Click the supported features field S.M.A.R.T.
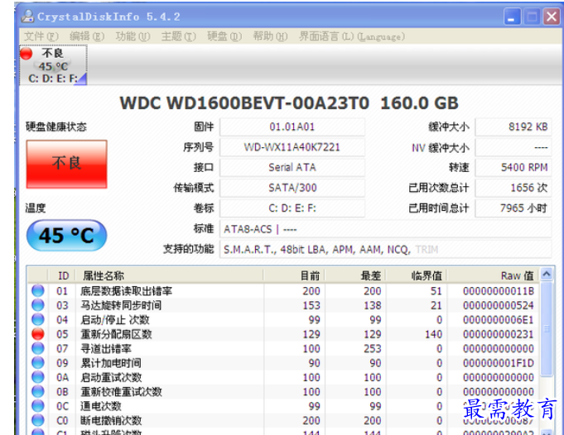The image size is (564, 435). coord(386,249)
